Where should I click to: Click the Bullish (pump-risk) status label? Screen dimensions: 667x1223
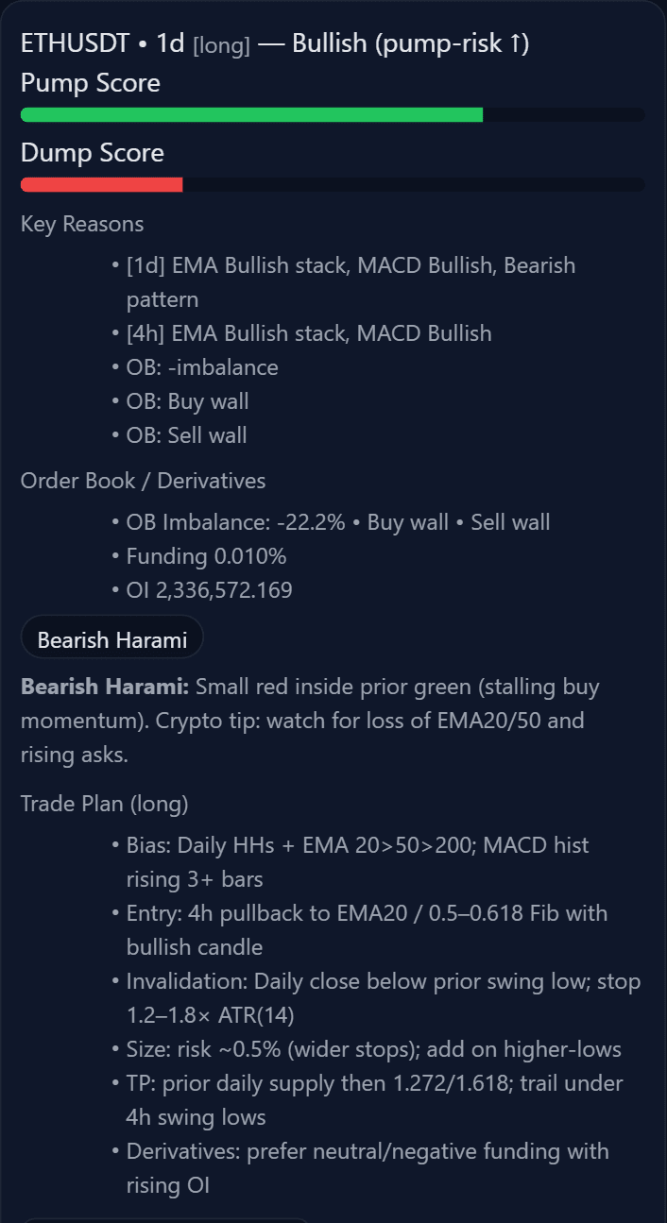(x=410, y=43)
